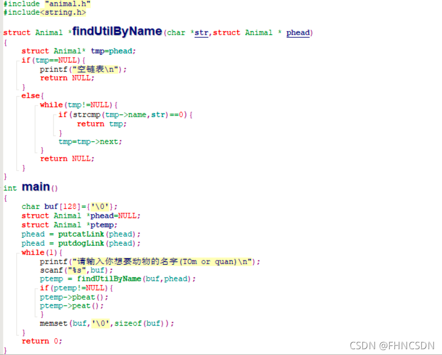
Task: Click the bold main function name
Action: [x=36, y=187]
